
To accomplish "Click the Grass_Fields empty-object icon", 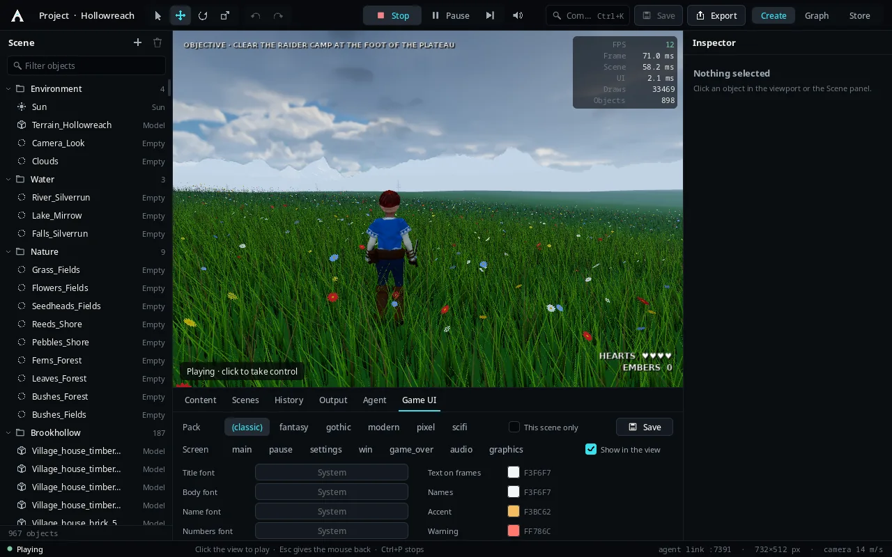I will [x=22, y=269].
